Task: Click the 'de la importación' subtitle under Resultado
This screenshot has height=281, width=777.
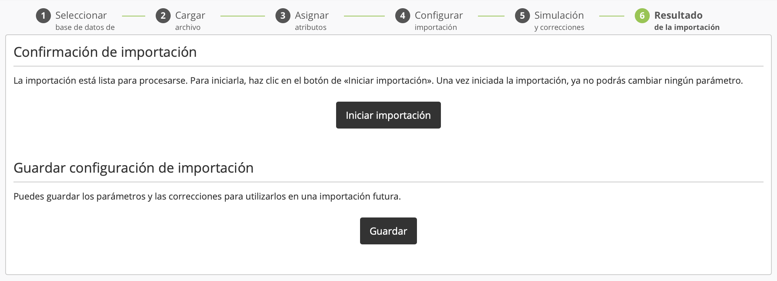Action: tap(687, 27)
